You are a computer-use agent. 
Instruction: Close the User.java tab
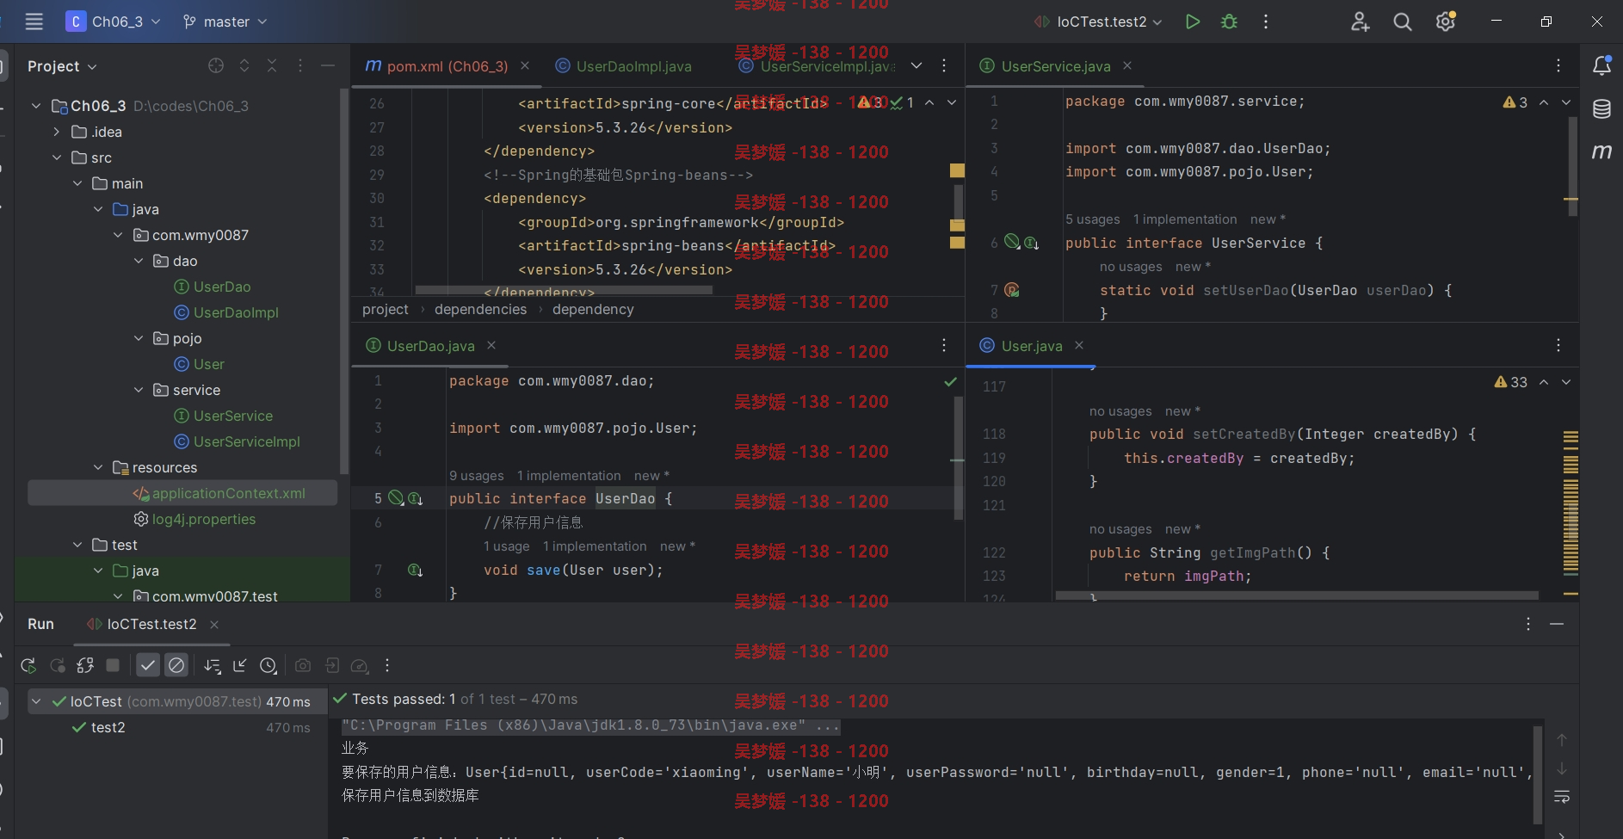1079,345
